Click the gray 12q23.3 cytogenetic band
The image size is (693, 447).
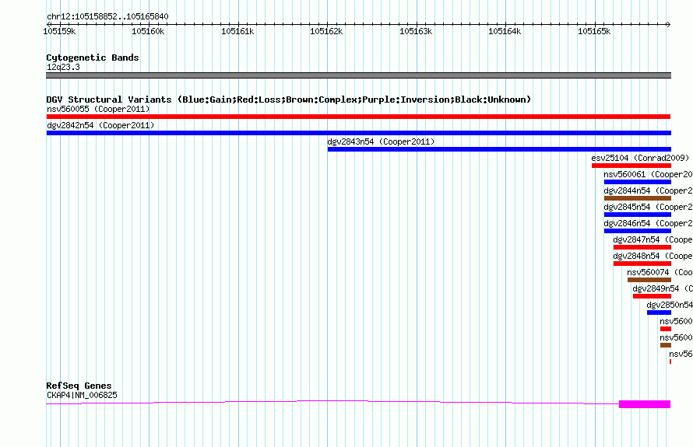pyautogui.click(x=358, y=75)
